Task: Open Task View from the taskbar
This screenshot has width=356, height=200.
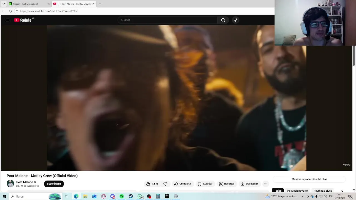Action: tap(67, 196)
